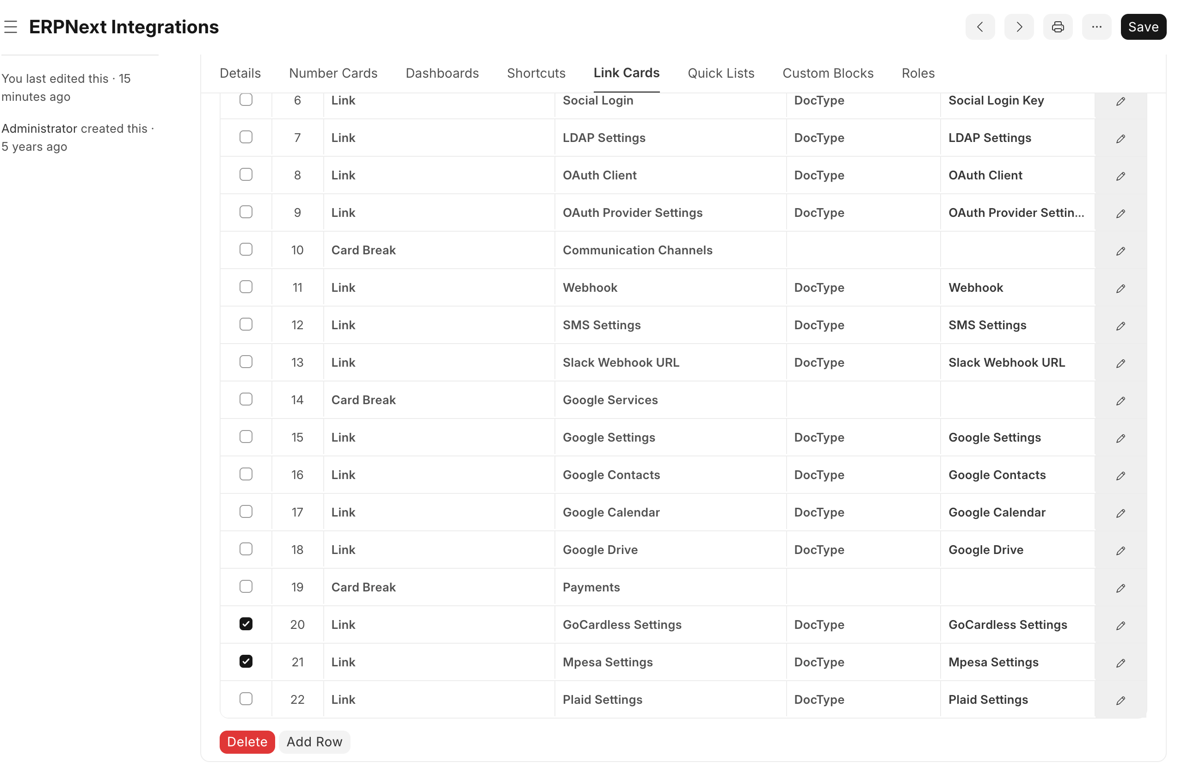Select the Plaid Settings row checkbox
This screenshot has height=775, width=1194.
pyautogui.click(x=246, y=698)
